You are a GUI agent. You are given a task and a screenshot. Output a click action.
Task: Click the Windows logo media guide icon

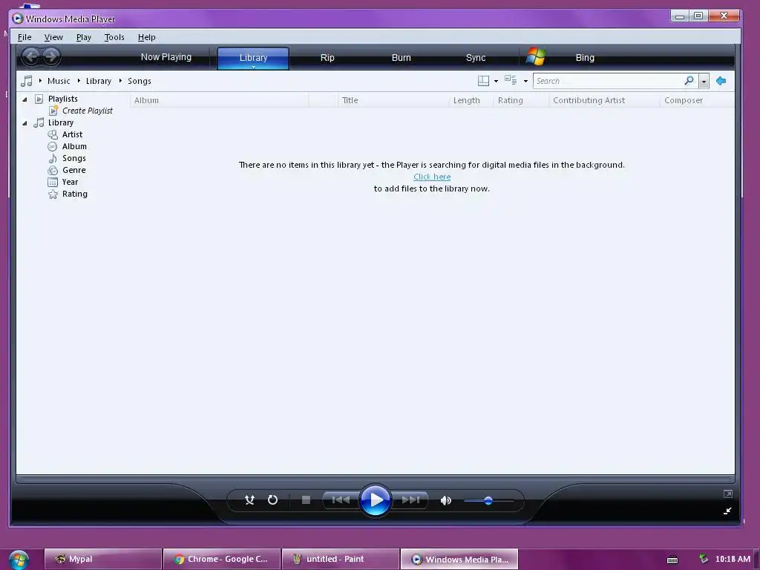point(536,56)
